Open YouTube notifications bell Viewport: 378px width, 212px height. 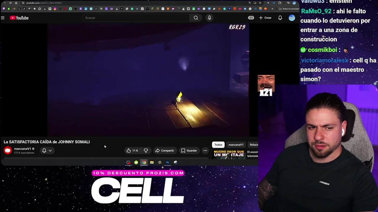coord(280,18)
